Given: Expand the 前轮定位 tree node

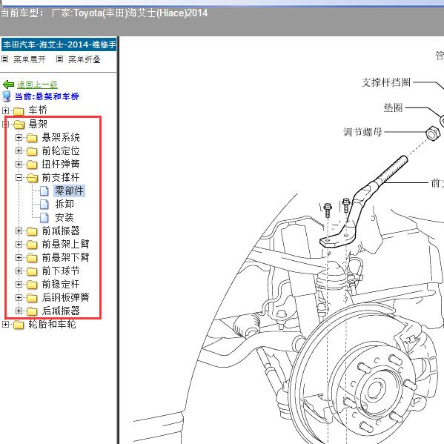Looking at the screenshot, I should 19,151.
